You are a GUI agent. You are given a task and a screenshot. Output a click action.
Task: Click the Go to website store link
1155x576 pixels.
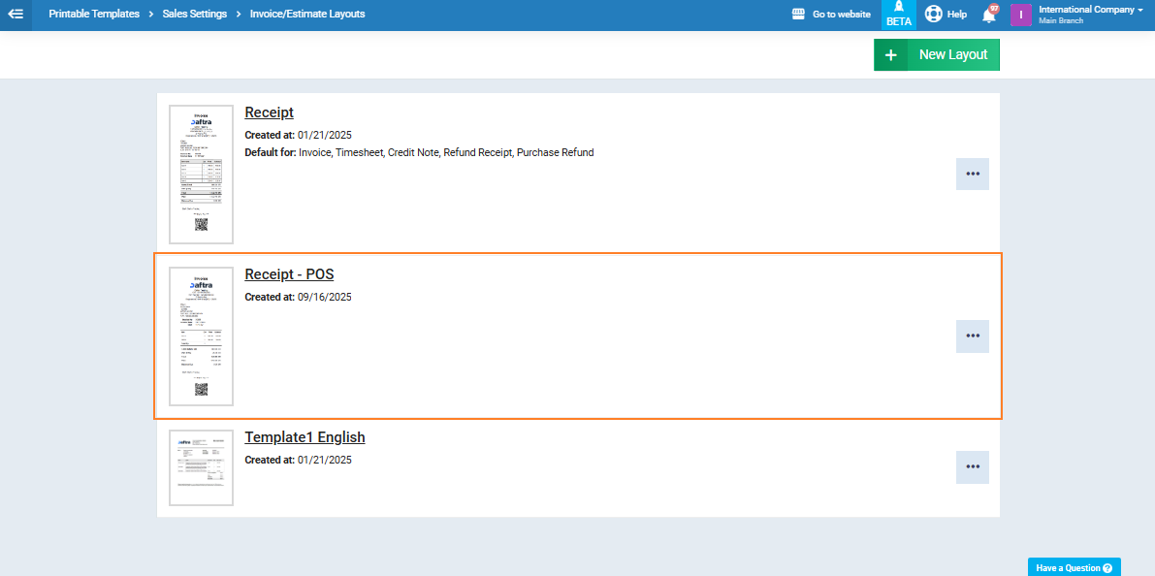point(831,15)
